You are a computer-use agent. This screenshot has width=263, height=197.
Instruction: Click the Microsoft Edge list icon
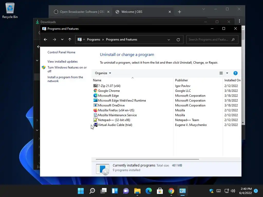[x=96, y=95]
